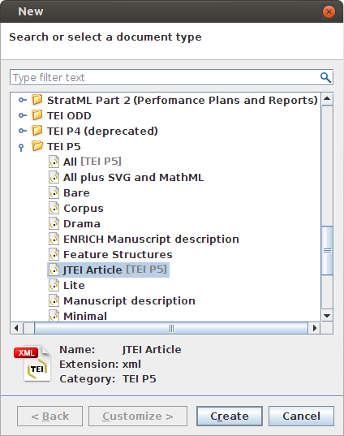Select the All plus SVG and MathML template

click(133, 177)
